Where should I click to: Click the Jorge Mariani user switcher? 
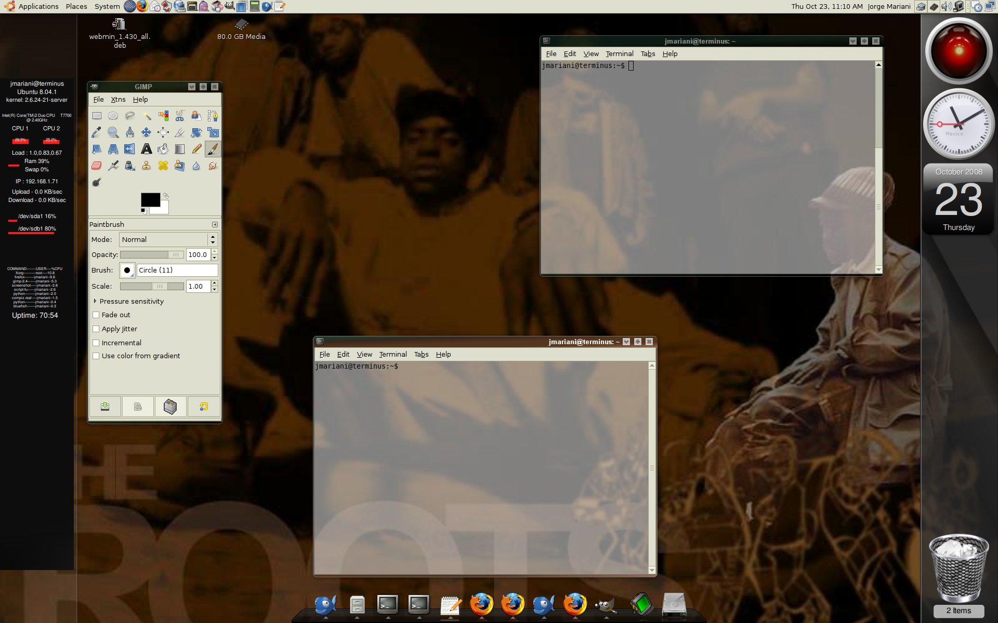click(x=889, y=6)
